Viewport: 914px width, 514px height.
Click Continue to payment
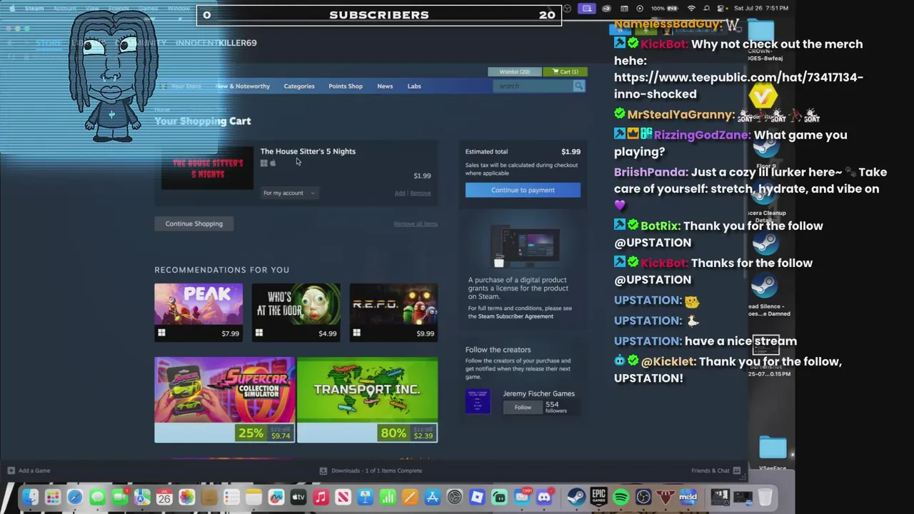[x=523, y=190]
